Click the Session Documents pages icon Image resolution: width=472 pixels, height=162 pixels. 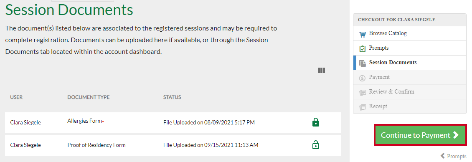point(363,63)
